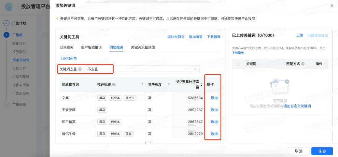The width and height of the screenshot is (338, 157).
Task: Go to 投放版位 in sidebar
Action: point(19,52)
